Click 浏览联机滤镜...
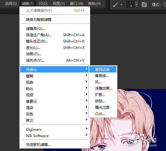The height and width of the screenshot is (151, 166). coord(55,145)
